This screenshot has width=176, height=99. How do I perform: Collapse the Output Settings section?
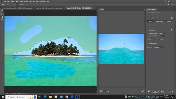pos(147,43)
